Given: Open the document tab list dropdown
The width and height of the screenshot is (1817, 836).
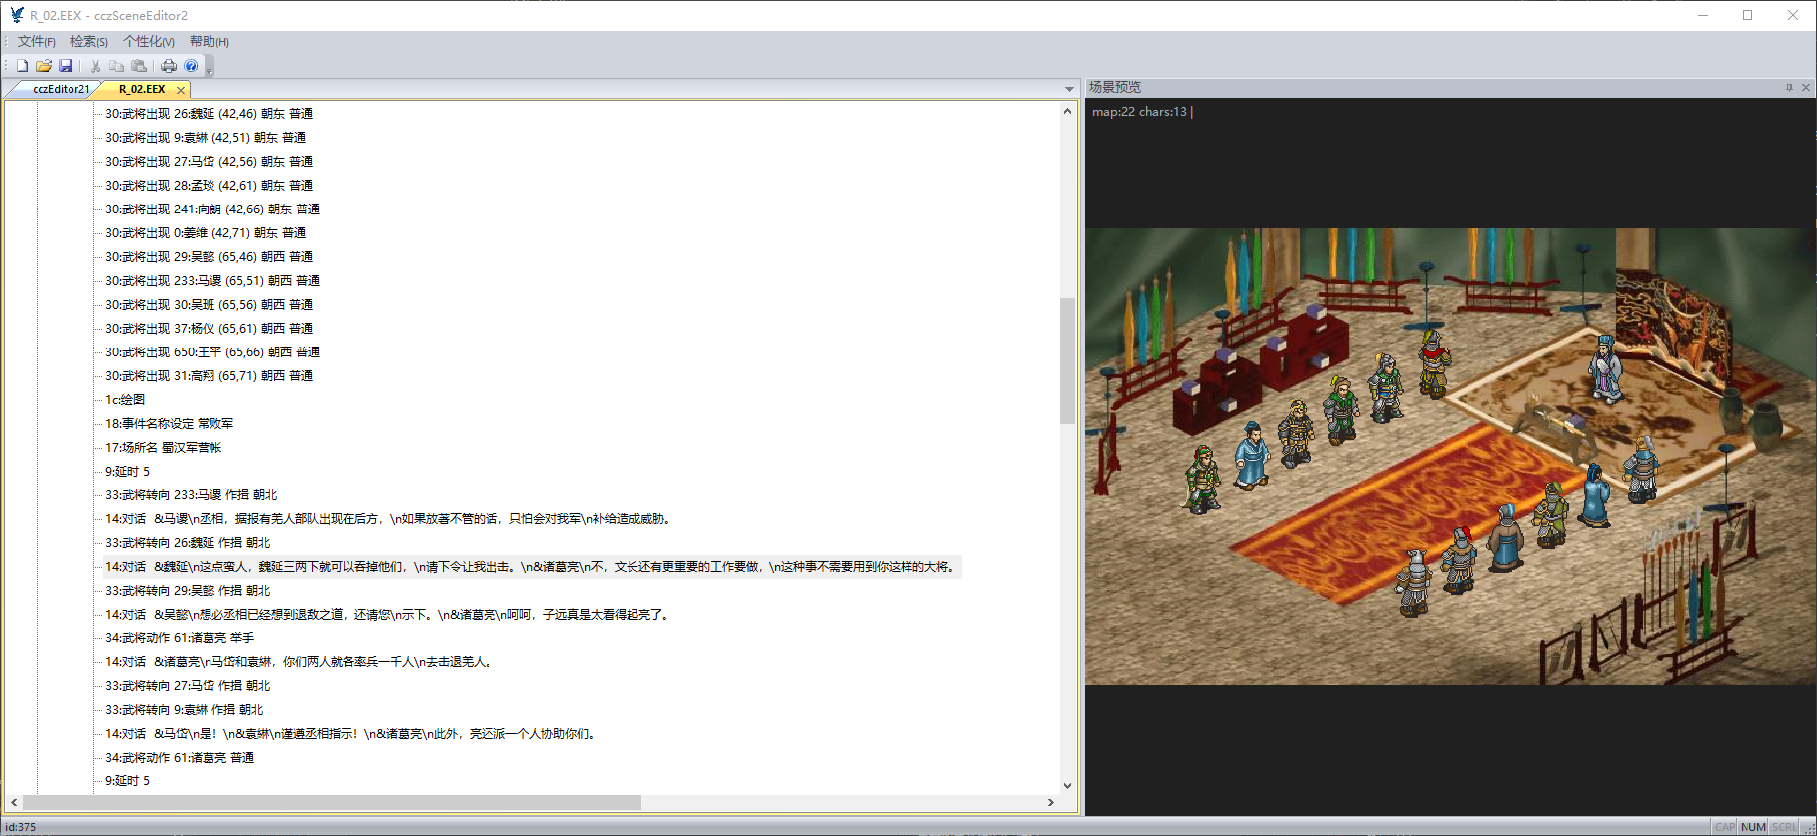Looking at the screenshot, I should (1069, 89).
